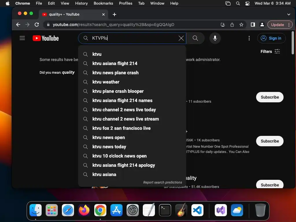Open the YouTube hamburger guide menu
The height and width of the screenshot is (222, 296).
click(x=22, y=38)
